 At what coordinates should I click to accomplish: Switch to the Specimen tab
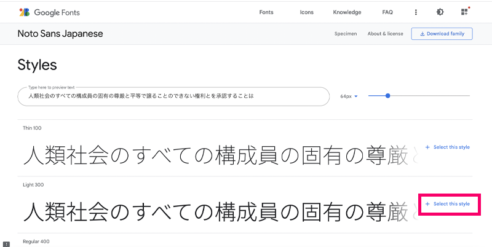point(346,34)
